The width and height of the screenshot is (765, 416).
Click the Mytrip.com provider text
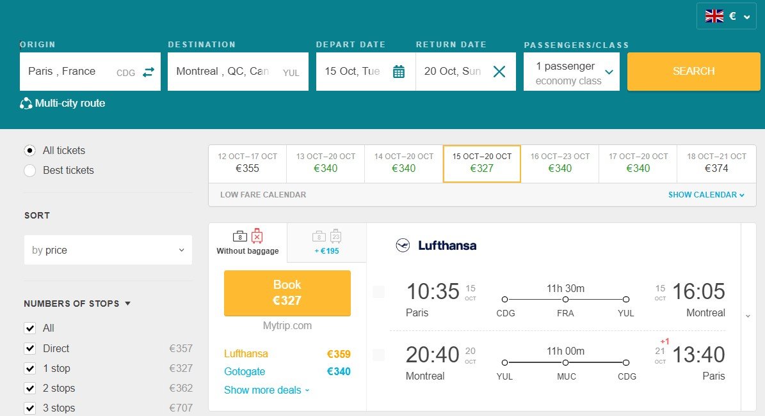click(287, 325)
